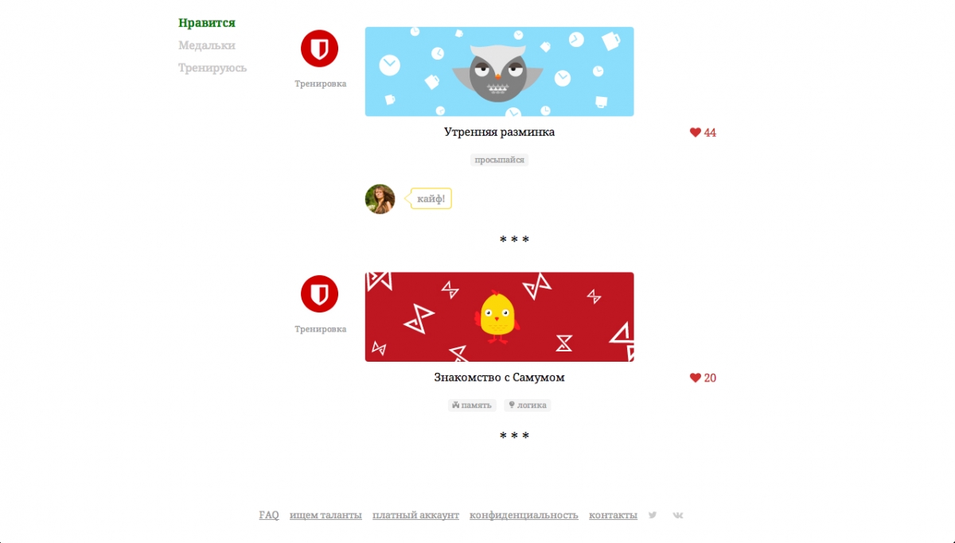The height and width of the screenshot is (543, 955).
Task: Open the owl training banner image
Action: click(499, 72)
